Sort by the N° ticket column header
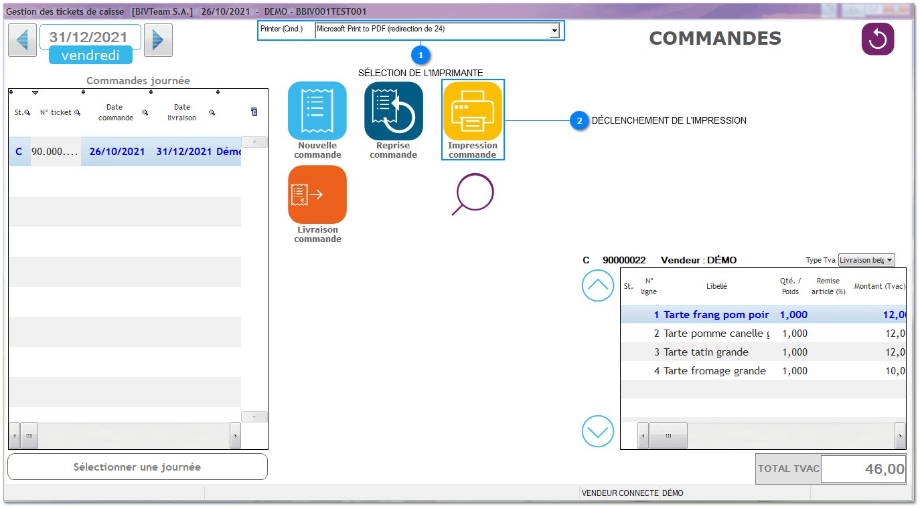The height and width of the screenshot is (508, 920). coord(55,112)
